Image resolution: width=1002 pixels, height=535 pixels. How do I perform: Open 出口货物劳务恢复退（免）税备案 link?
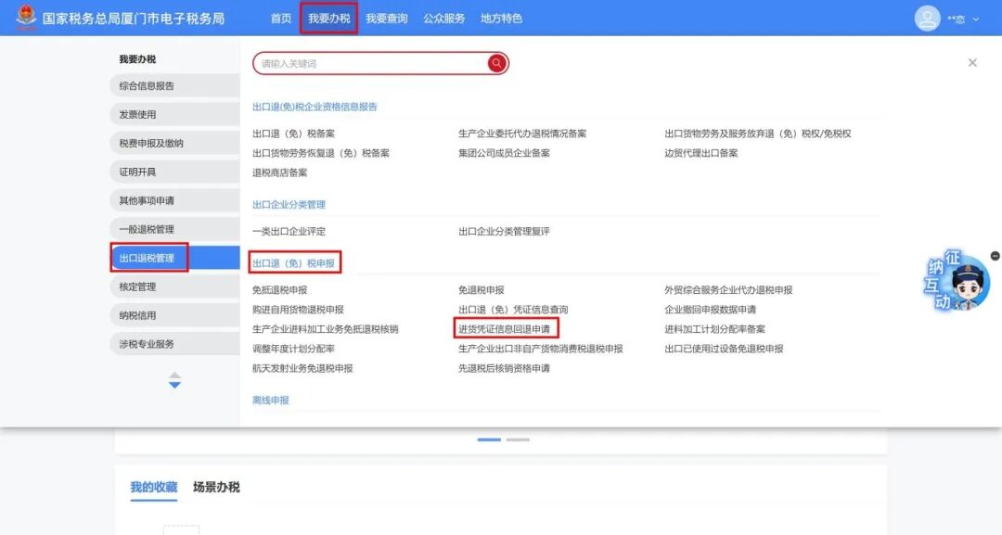(321, 153)
